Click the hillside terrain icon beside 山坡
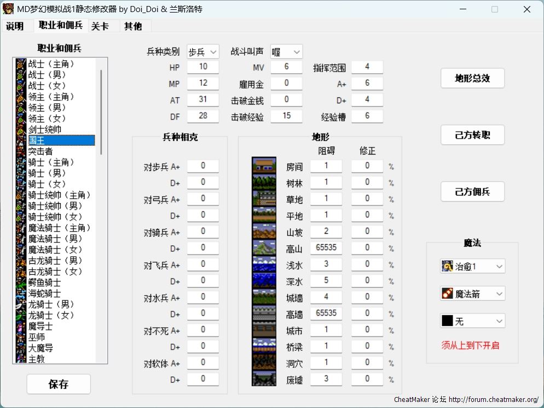This screenshot has height=408, width=544. 264,232
